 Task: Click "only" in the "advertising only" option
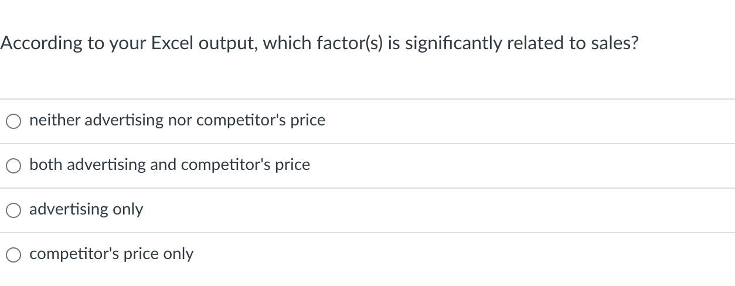tap(128, 210)
